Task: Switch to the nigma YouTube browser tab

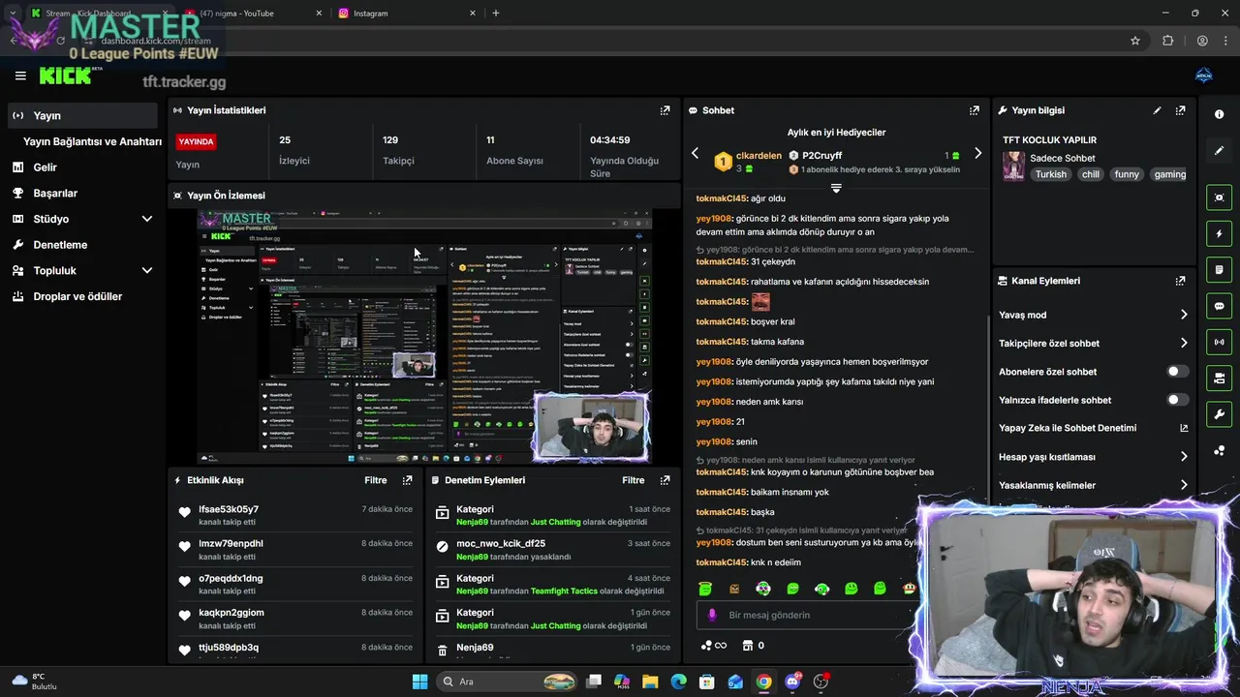Action: pyautogui.click(x=254, y=14)
